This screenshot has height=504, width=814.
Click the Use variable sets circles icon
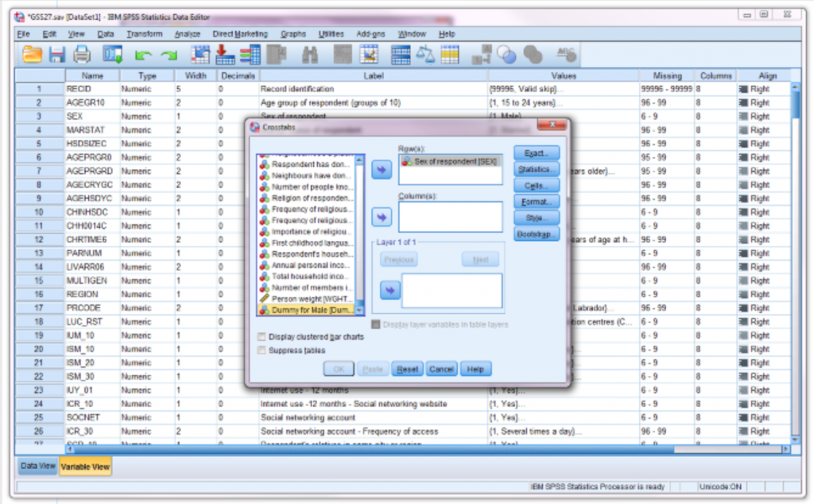[506, 55]
